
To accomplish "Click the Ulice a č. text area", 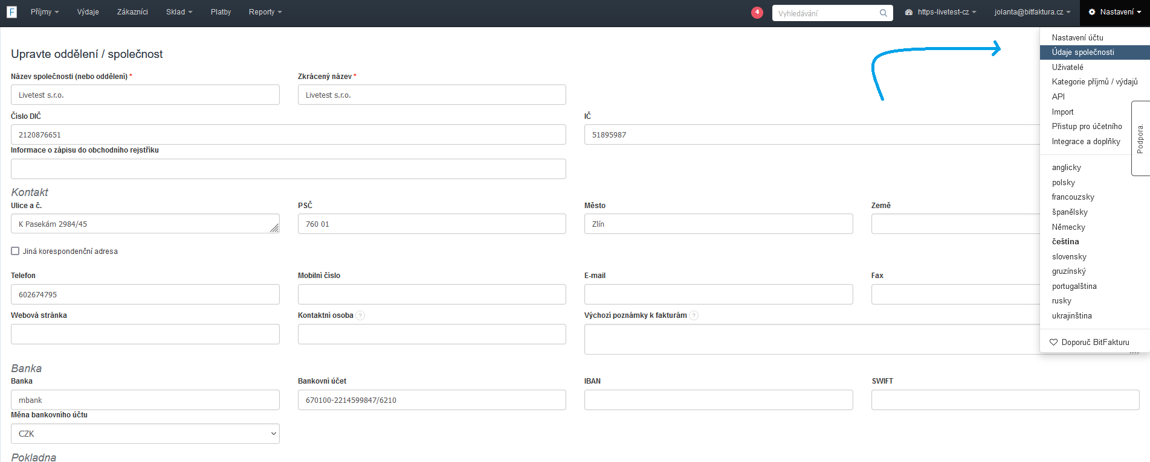I will (145, 224).
